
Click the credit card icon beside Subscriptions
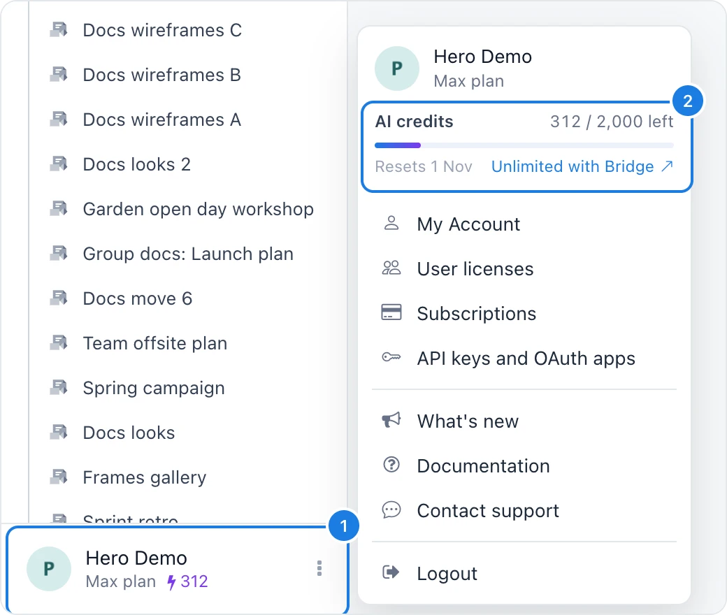(x=391, y=312)
